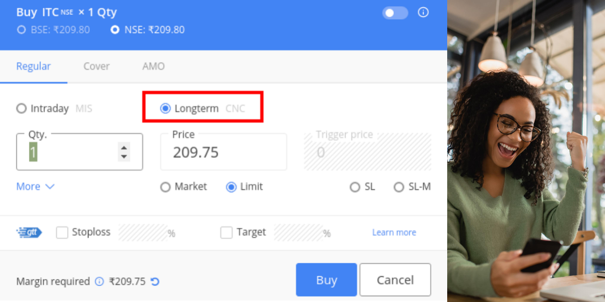Select the SL-M order type

(x=399, y=187)
